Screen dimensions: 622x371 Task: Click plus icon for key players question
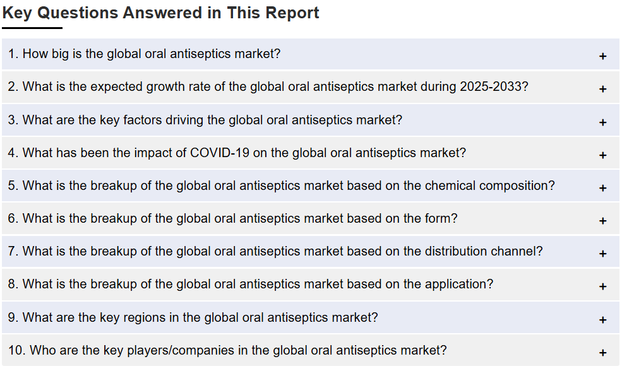pos(602,353)
